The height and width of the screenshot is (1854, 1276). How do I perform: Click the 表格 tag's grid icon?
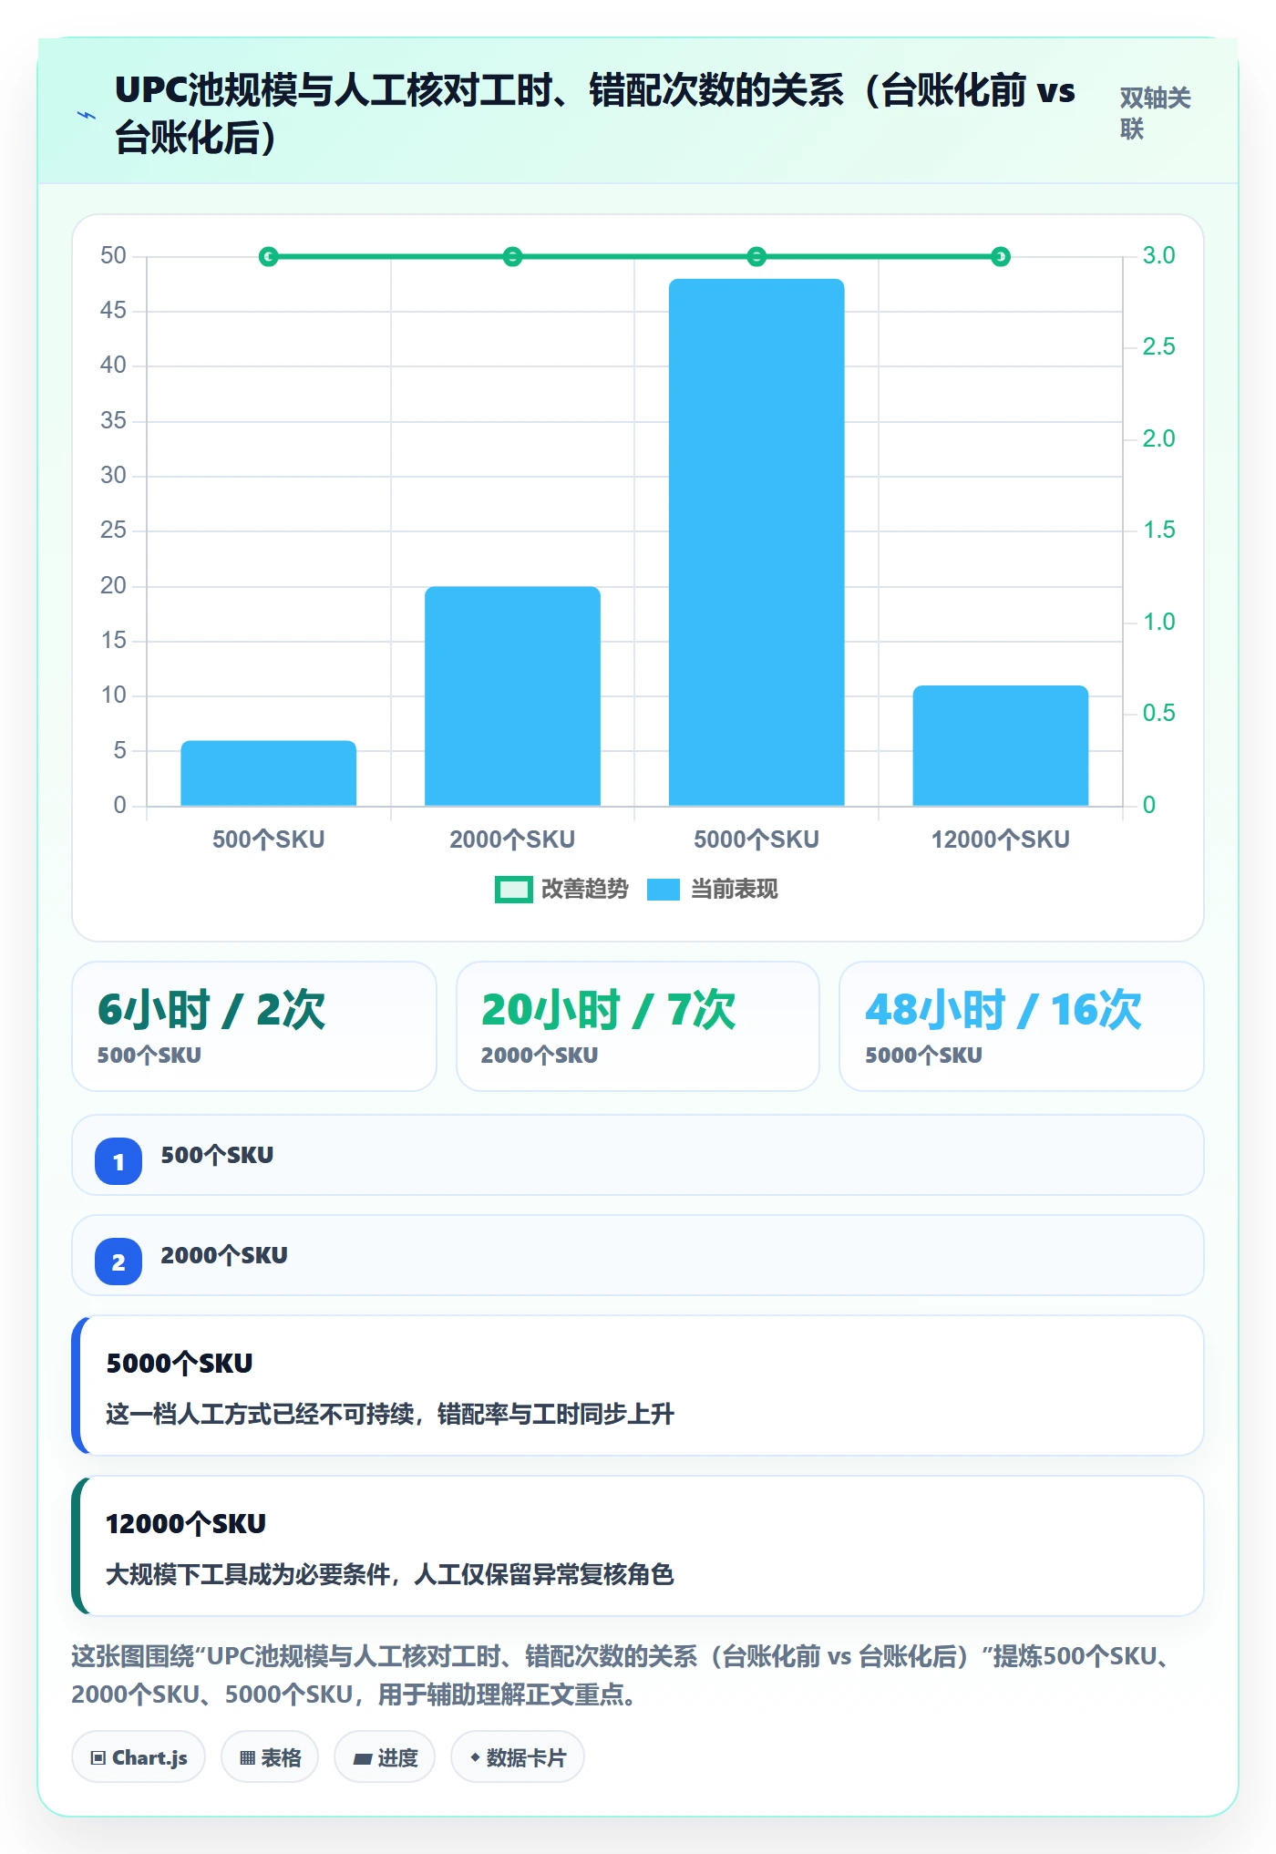coord(247,1758)
